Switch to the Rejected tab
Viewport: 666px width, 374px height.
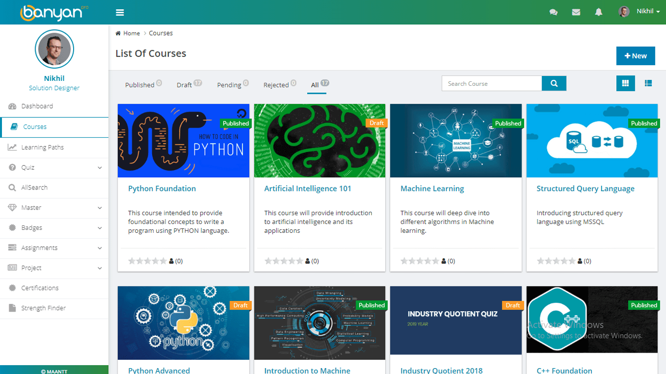coord(280,85)
